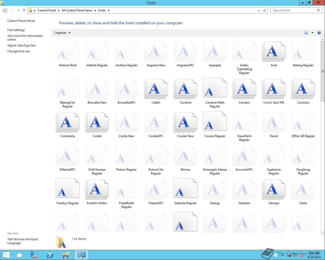Select the Courier New font icon

point(185,123)
